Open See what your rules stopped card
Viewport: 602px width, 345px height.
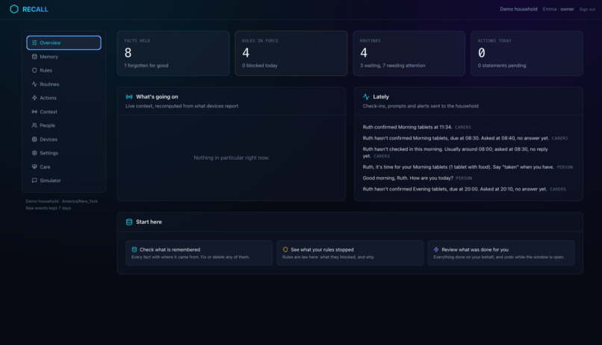[350, 253]
